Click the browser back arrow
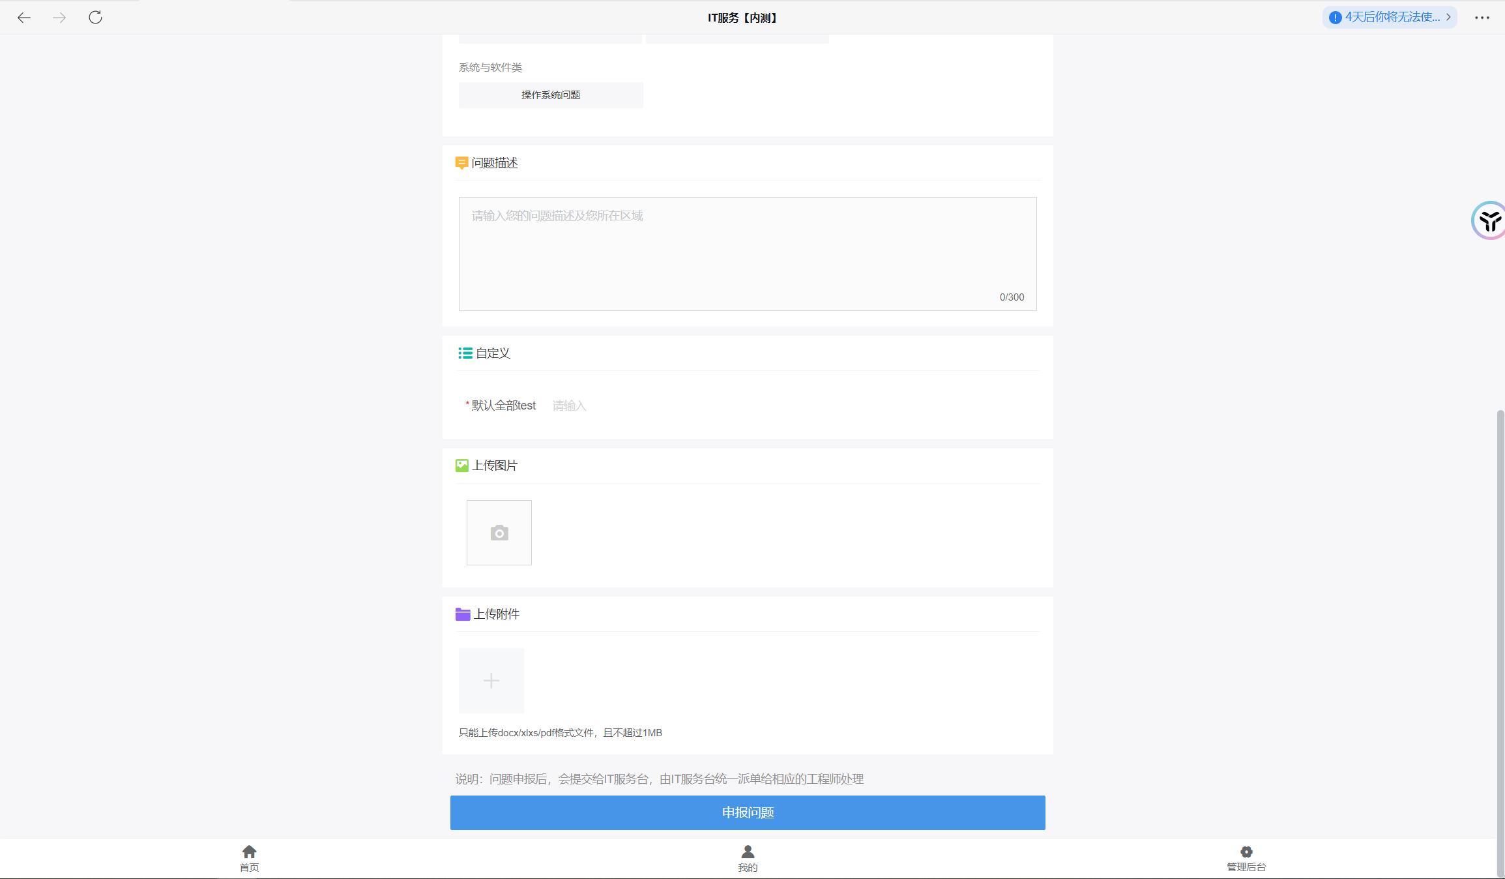Image resolution: width=1505 pixels, height=879 pixels. click(24, 18)
